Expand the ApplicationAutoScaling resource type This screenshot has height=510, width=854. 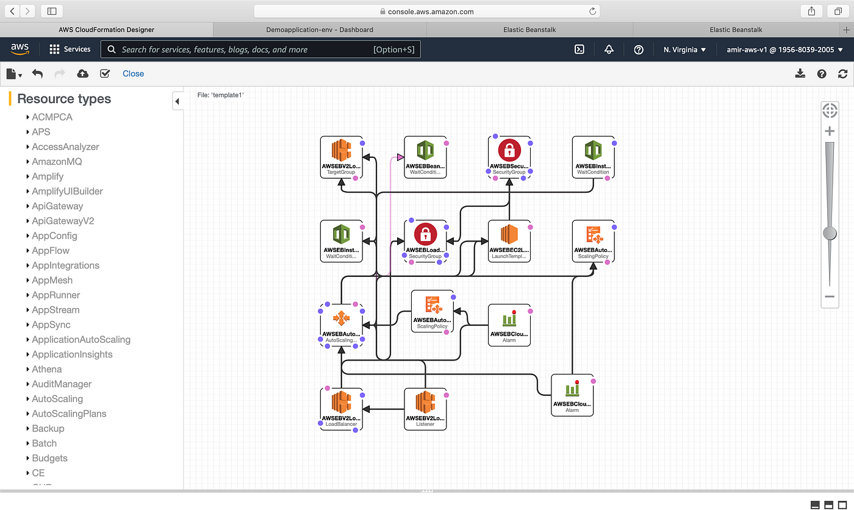[28, 340]
